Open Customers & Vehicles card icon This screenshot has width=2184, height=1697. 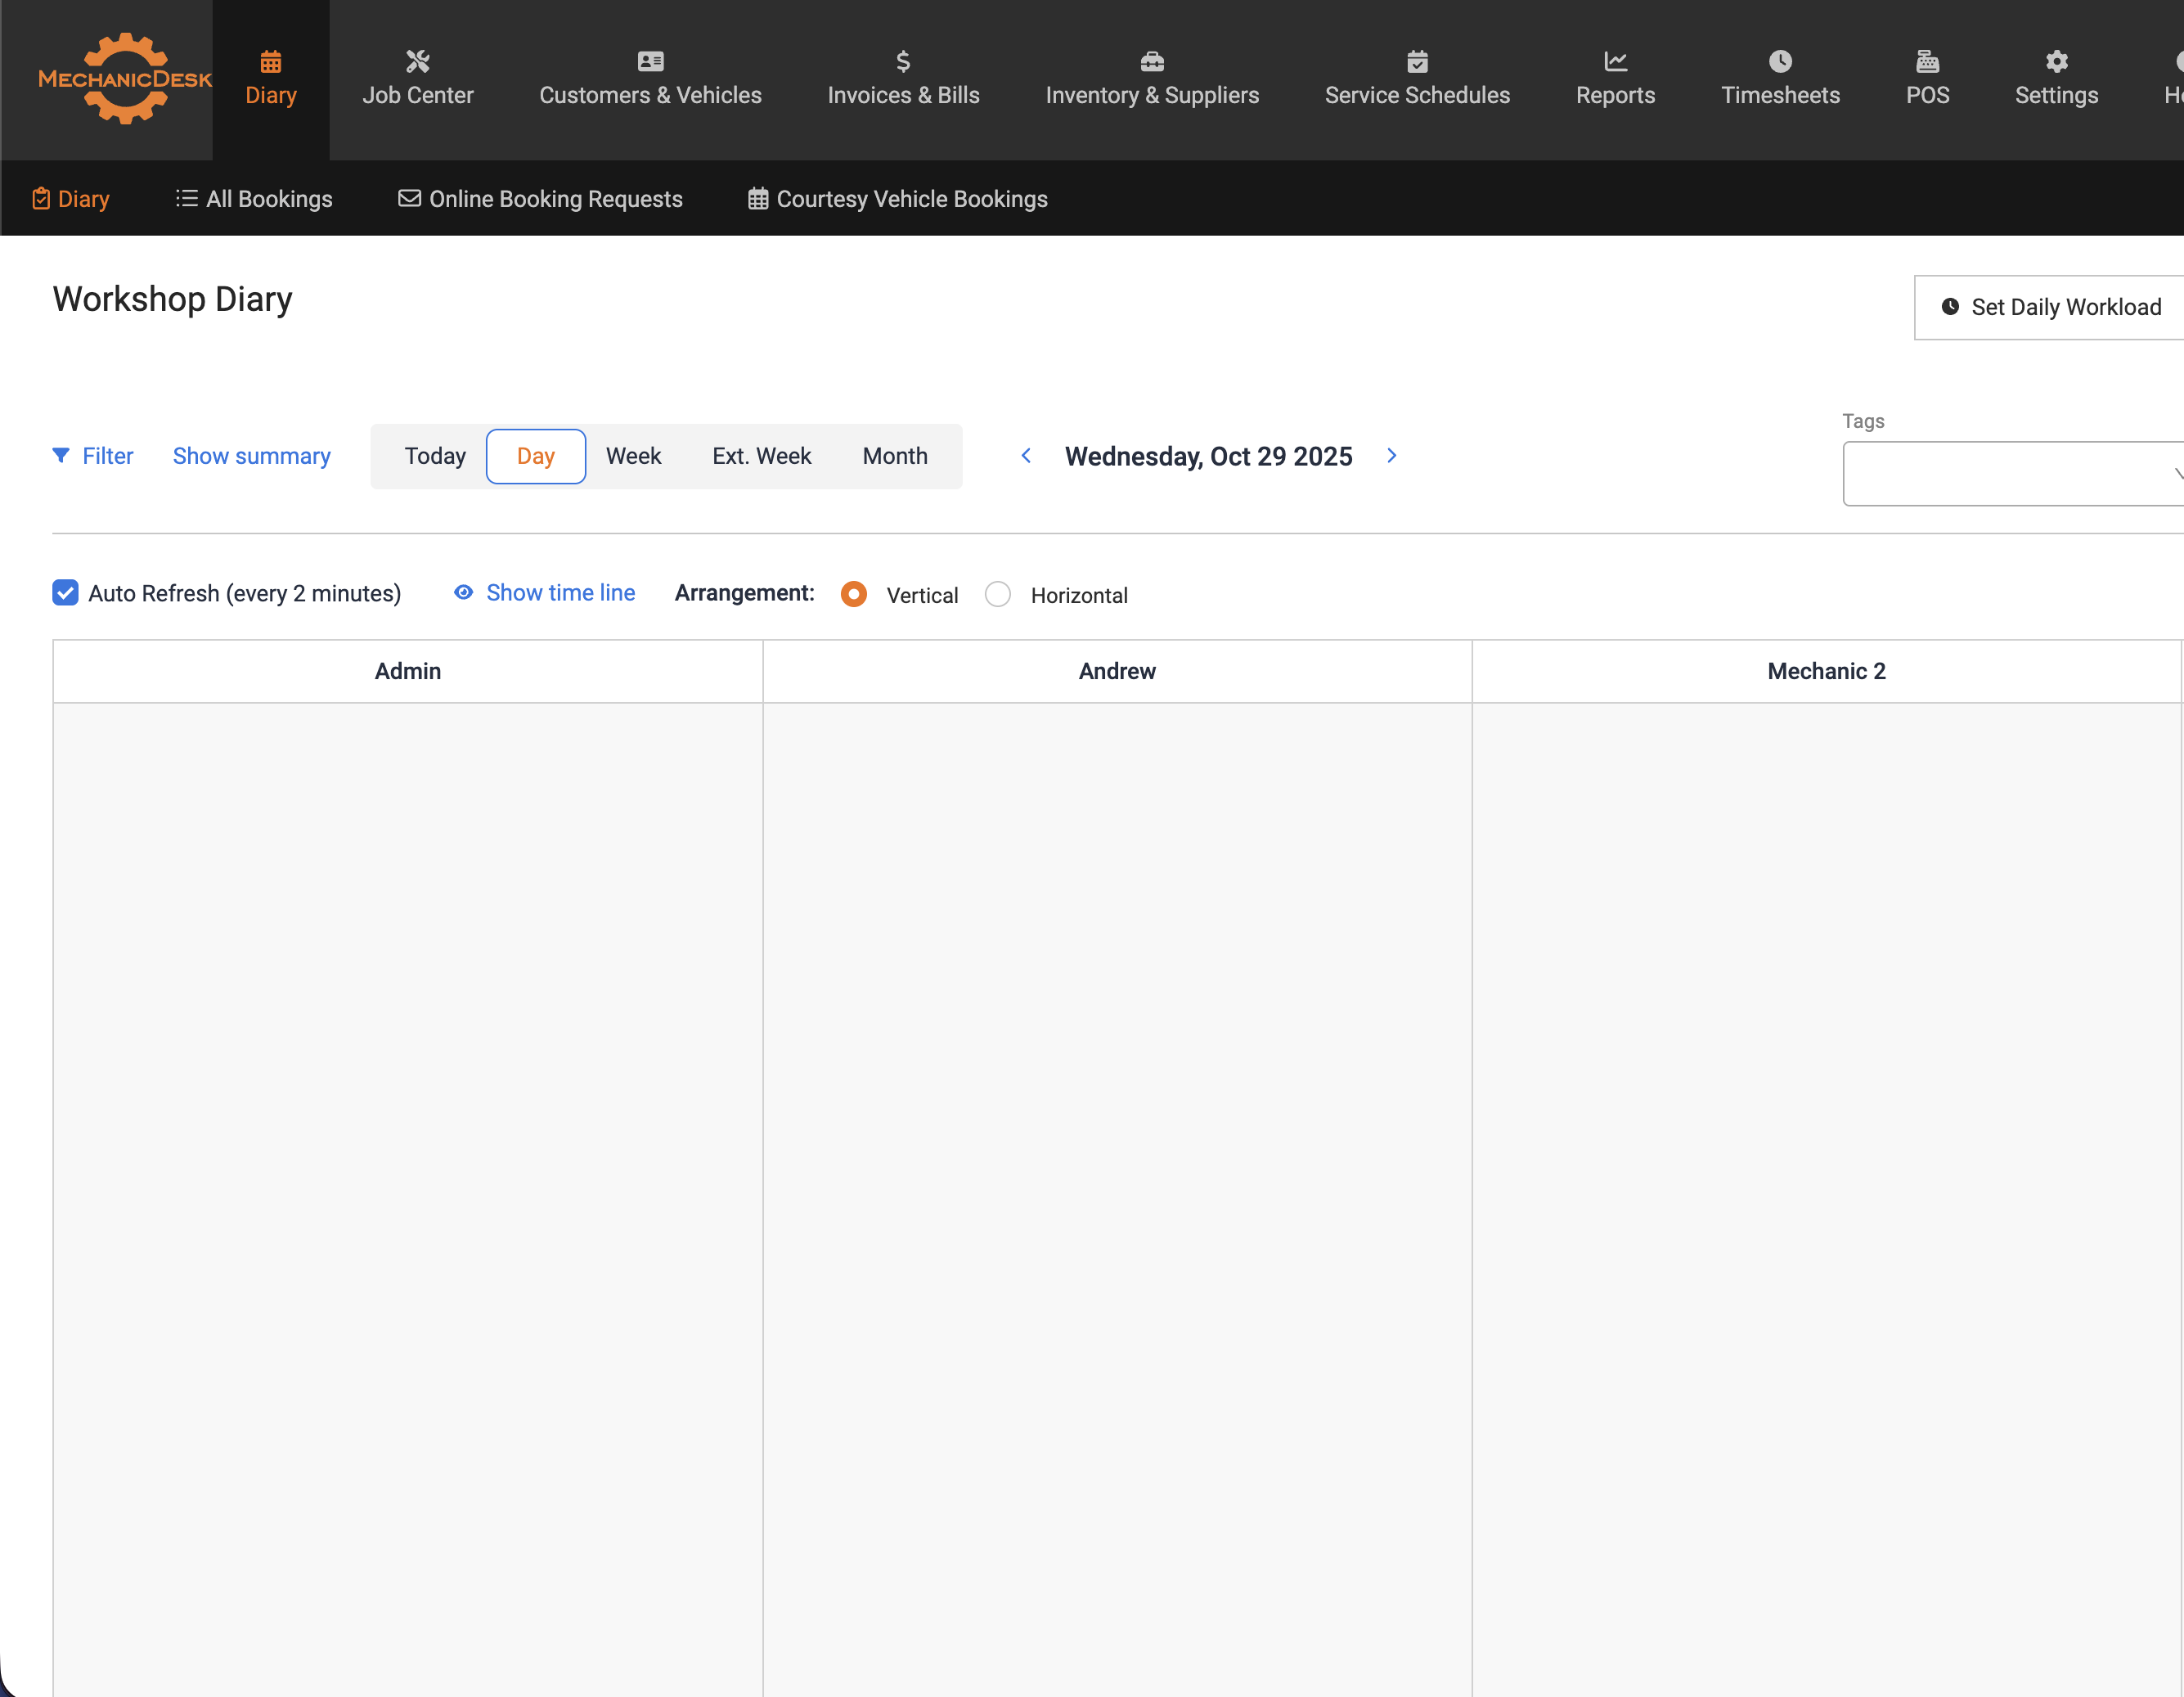point(650,62)
